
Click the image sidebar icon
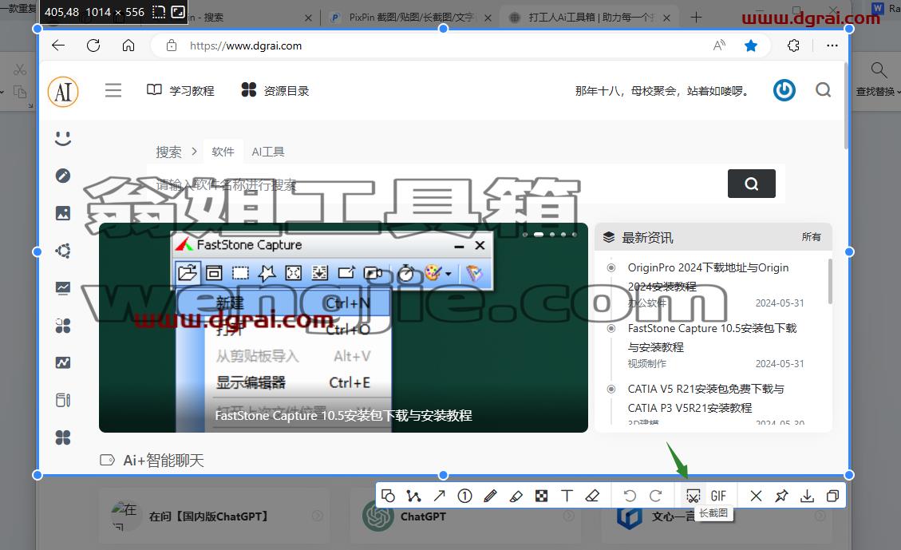(x=63, y=213)
